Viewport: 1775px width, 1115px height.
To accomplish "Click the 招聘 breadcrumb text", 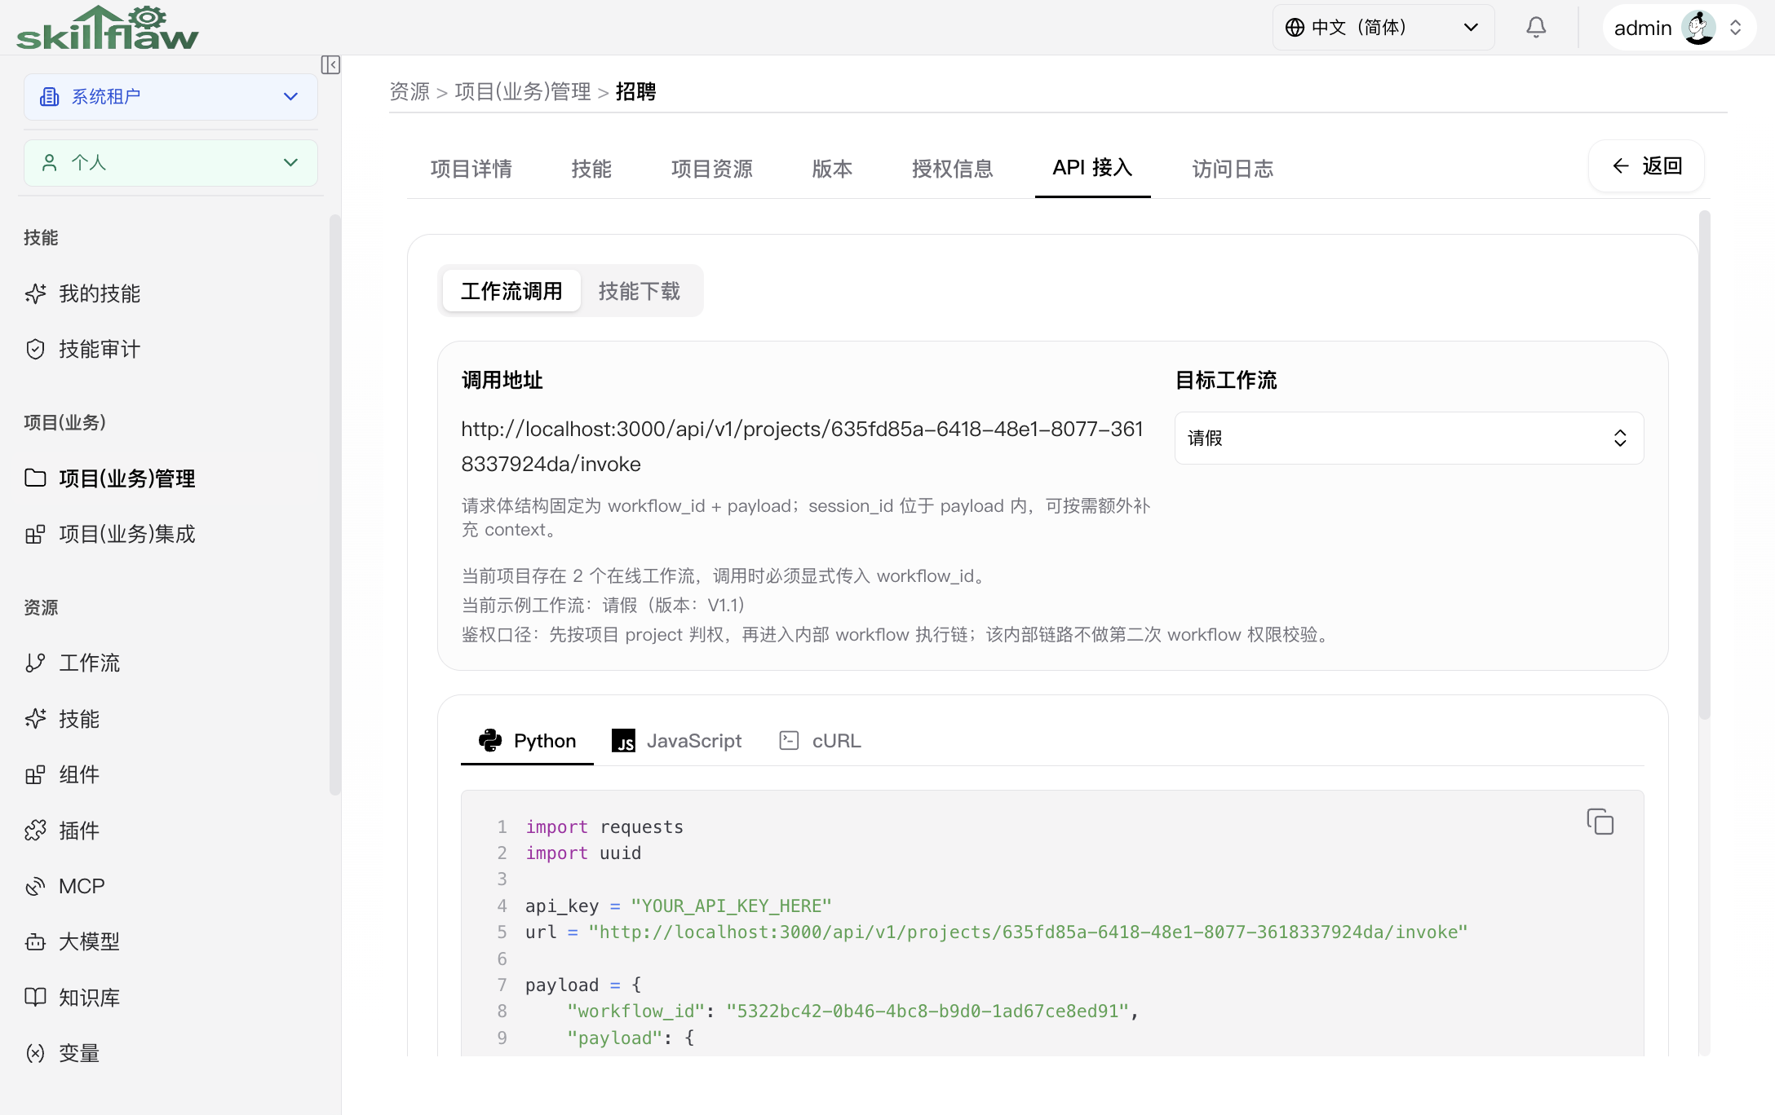I will point(635,91).
